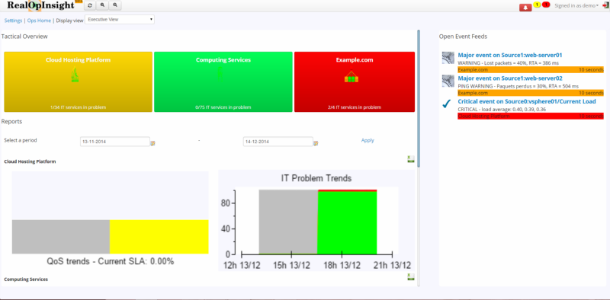Open Major event on Source1:web-server01
Image resolution: width=610 pixels, height=300 pixels.
[x=509, y=55]
